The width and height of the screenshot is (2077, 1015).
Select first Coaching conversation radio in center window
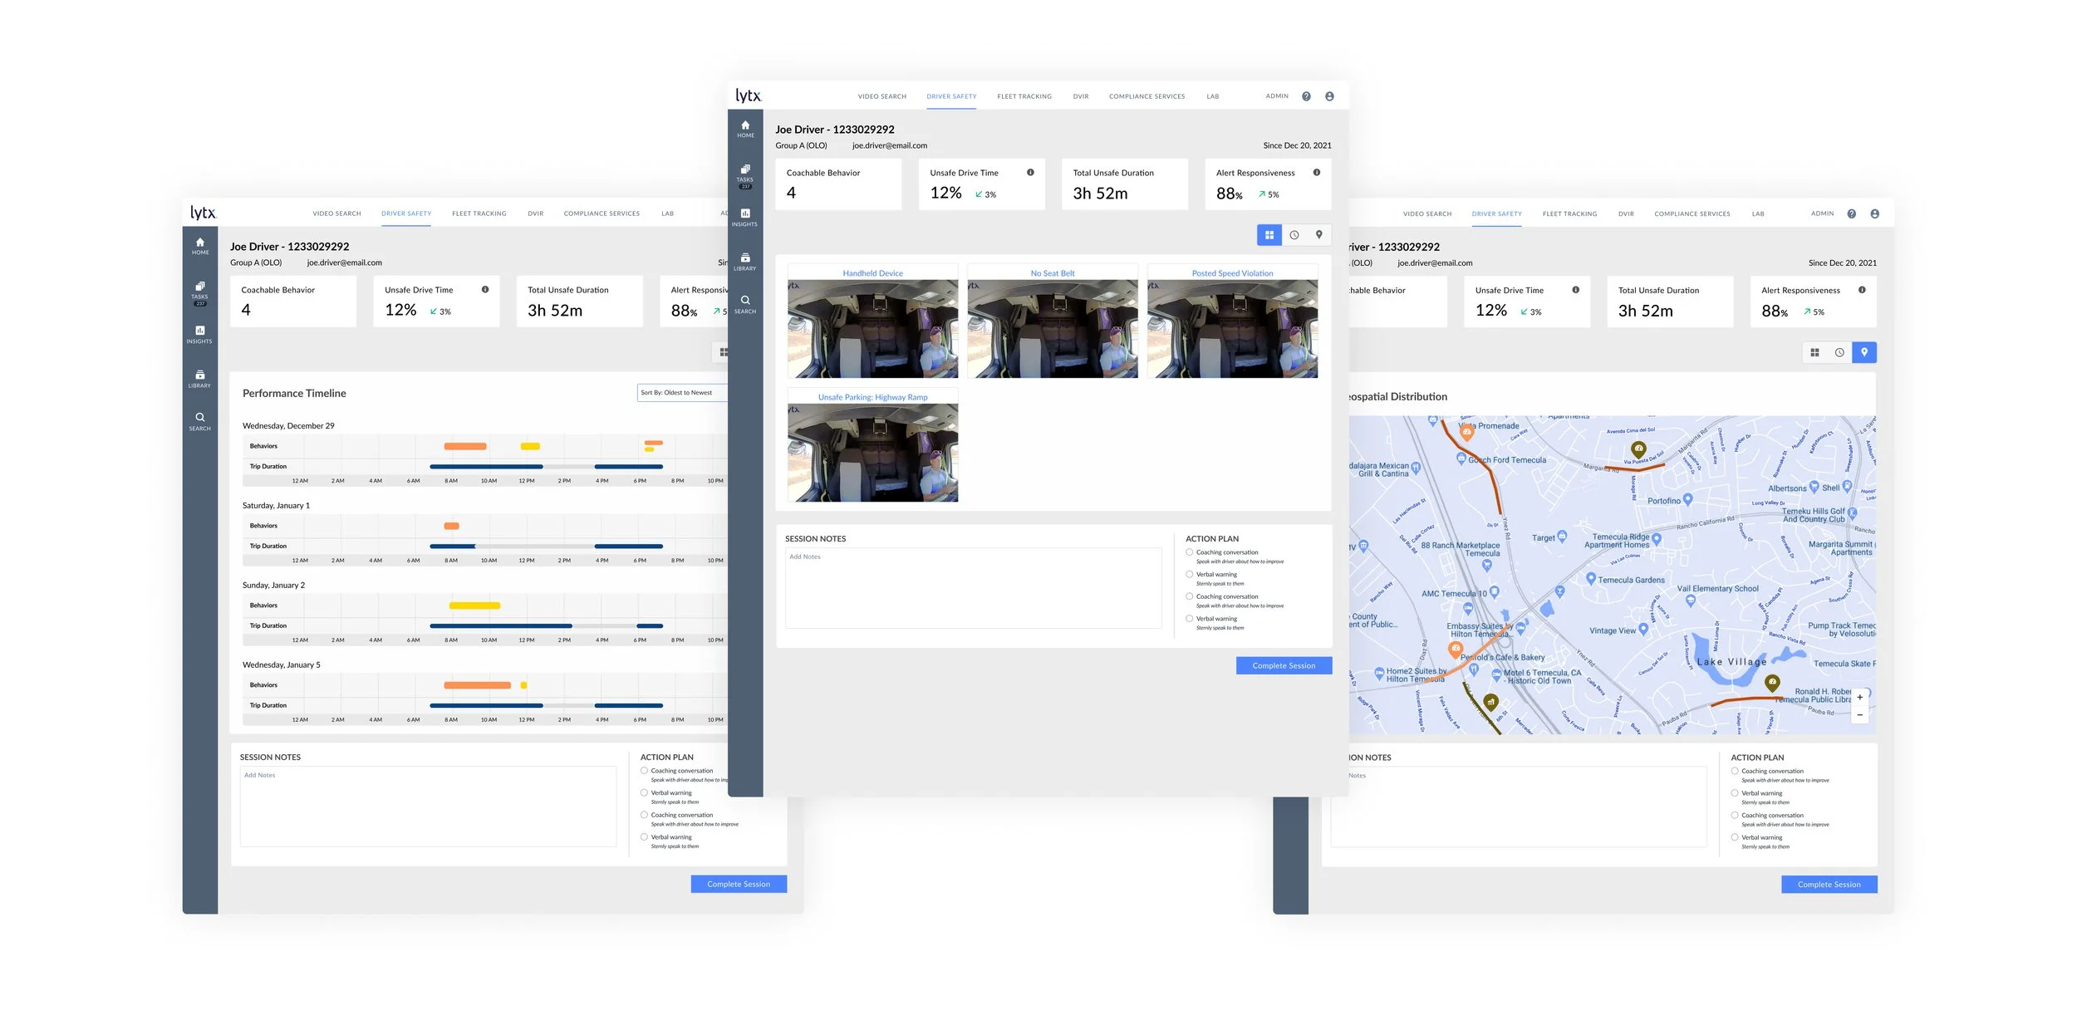[x=1189, y=552]
